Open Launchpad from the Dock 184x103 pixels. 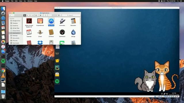click(3, 13)
